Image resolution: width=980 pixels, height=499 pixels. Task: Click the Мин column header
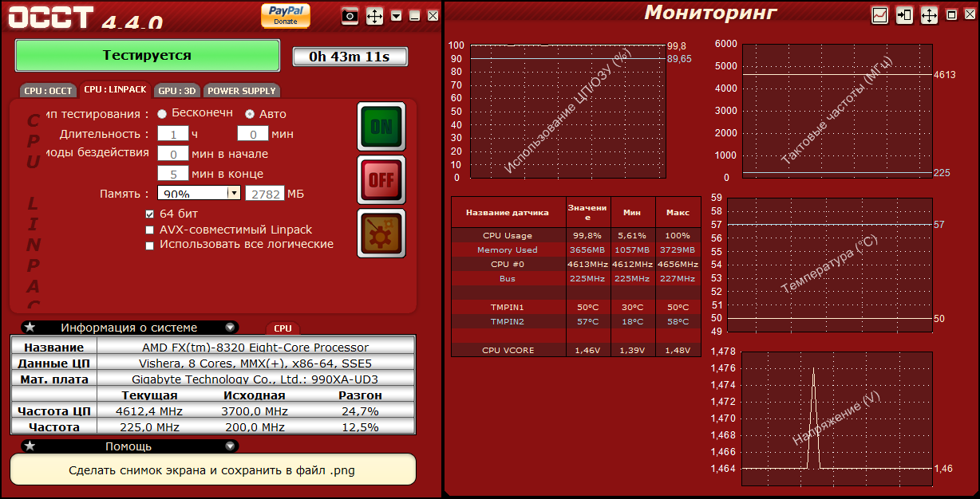pos(632,213)
